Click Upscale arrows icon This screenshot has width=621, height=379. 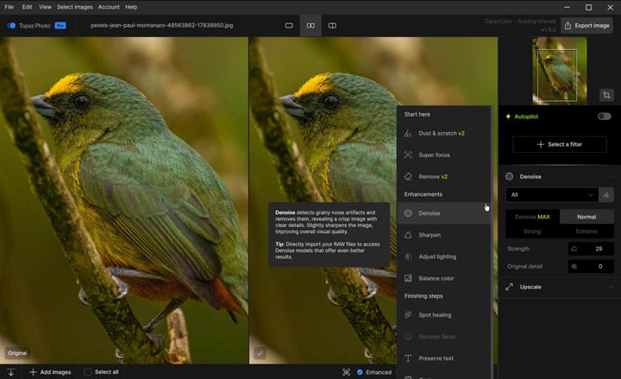click(x=510, y=287)
